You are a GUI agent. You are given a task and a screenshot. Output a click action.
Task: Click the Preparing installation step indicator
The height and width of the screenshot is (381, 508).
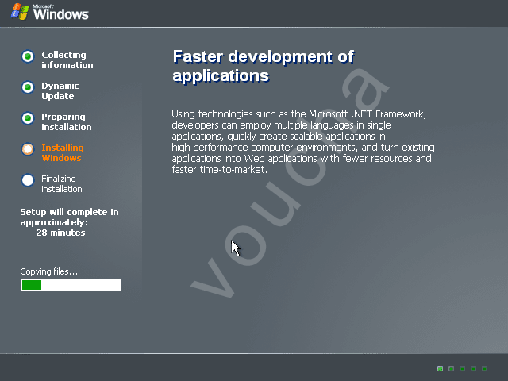coord(28,118)
